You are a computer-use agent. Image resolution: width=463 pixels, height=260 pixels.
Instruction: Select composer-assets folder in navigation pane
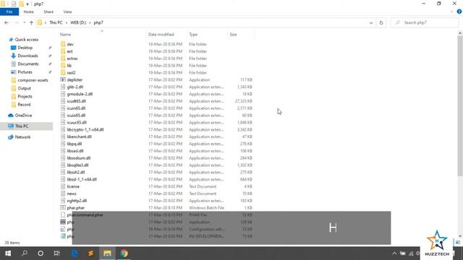click(33, 80)
